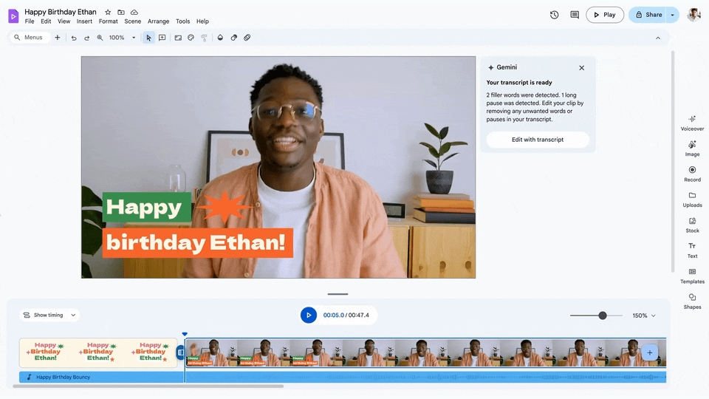Open the Share options dropdown arrow

[672, 15]
